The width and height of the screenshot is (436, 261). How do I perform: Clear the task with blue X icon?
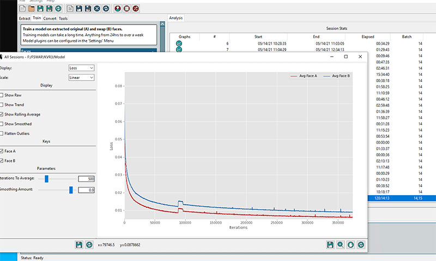(97, 9)
